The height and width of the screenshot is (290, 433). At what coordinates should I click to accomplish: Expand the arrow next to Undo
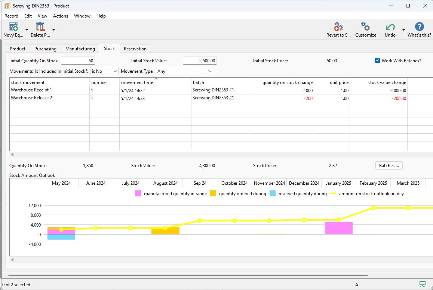pyautogui.click(x=403, y=30)
